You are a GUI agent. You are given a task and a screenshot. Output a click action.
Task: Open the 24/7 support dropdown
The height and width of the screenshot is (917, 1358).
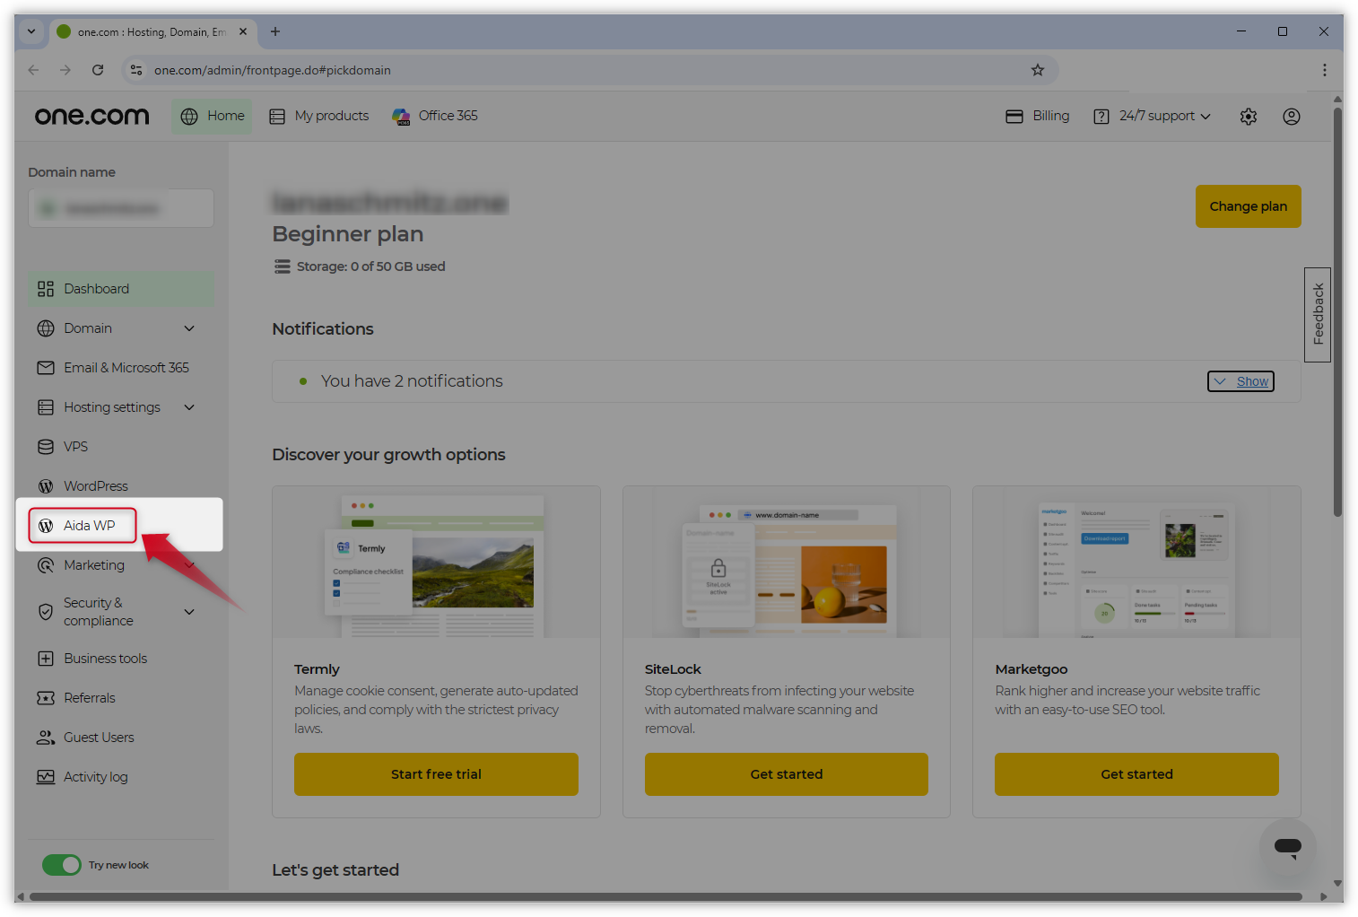1153,117
